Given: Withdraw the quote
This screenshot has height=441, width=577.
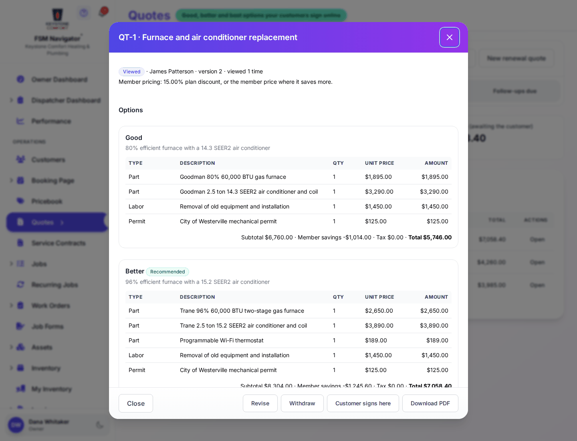Looking at the screenshot, I should pyautogui.click(x=302, y=403).
